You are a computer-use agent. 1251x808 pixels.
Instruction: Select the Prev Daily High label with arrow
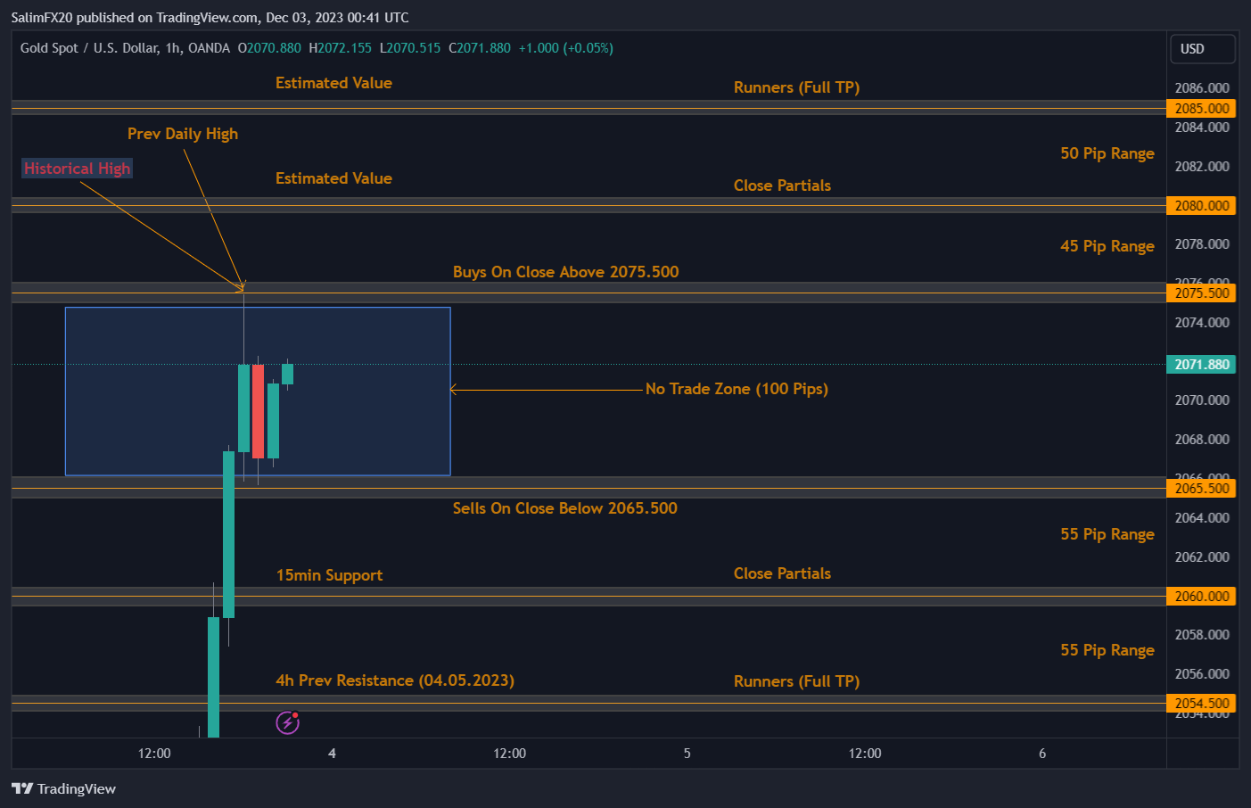pyautogui.click(x=183, y=133)
